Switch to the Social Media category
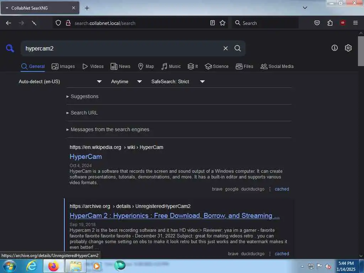The height and width of the screenshot is (273, 364). [277, 66]
